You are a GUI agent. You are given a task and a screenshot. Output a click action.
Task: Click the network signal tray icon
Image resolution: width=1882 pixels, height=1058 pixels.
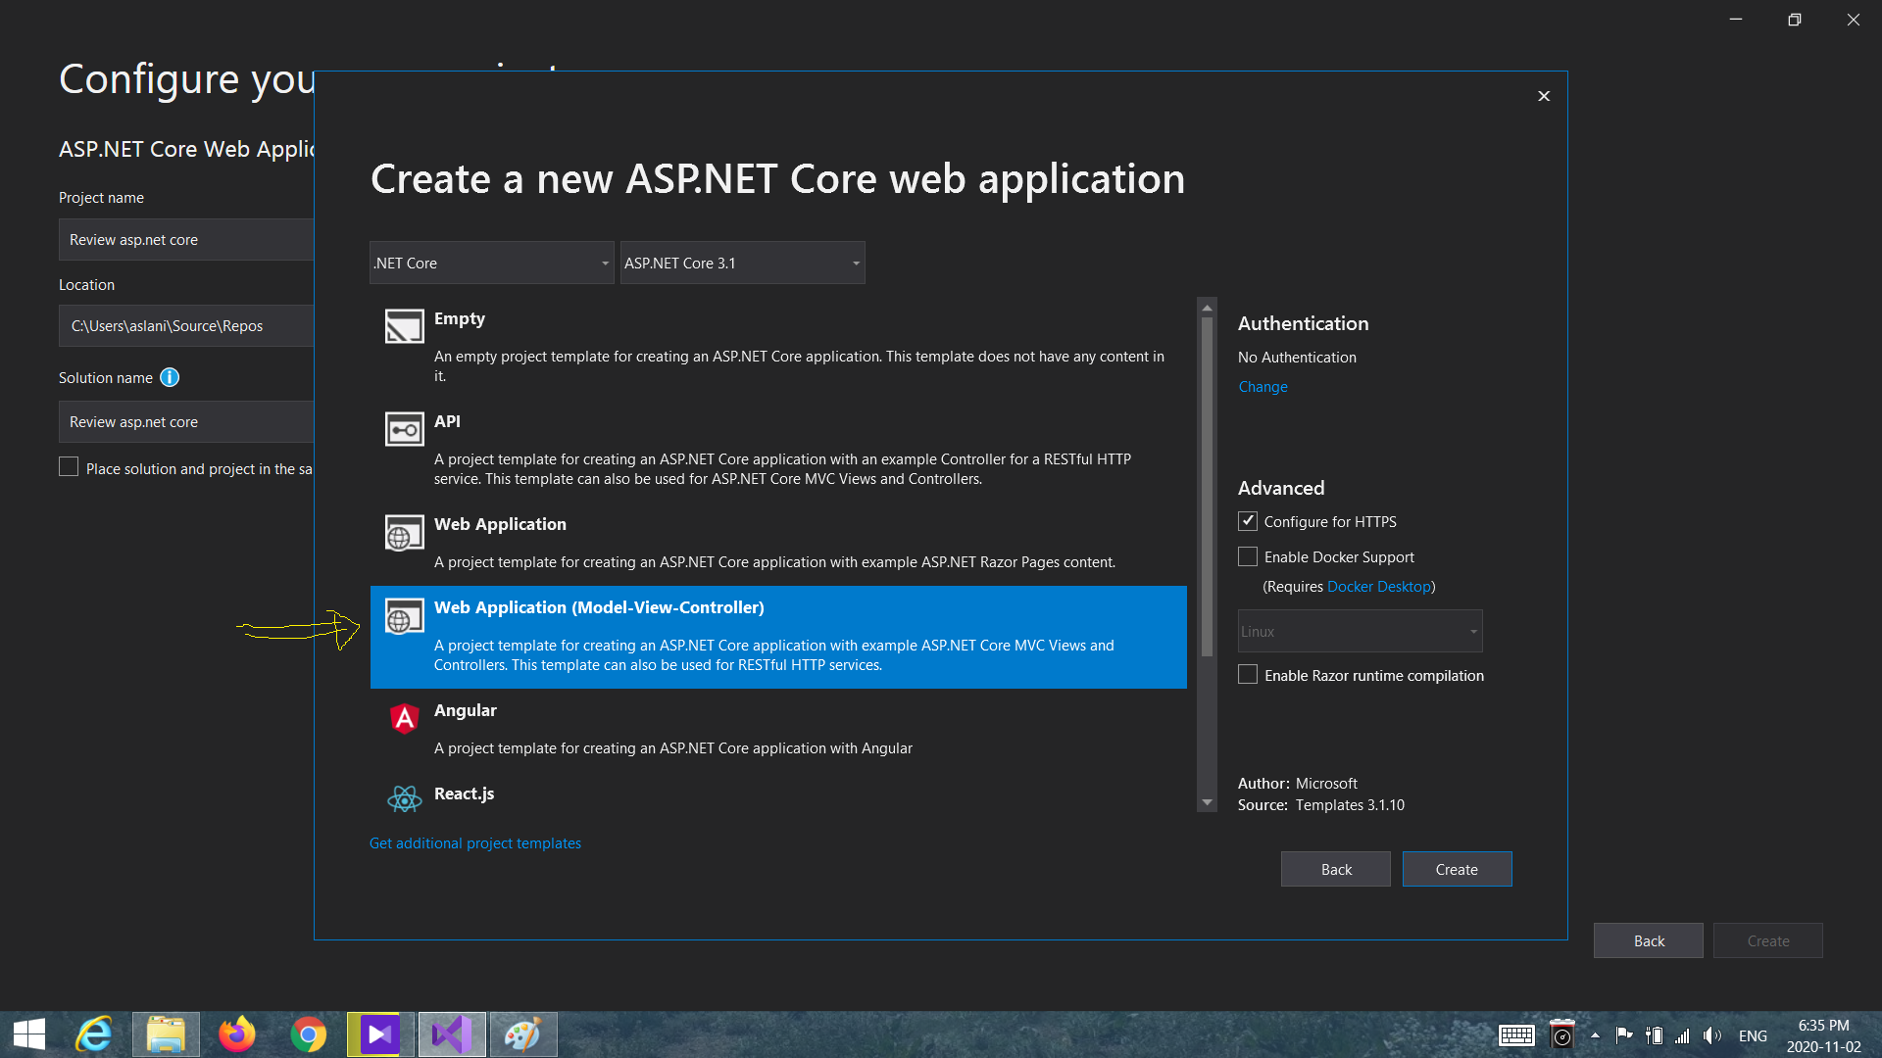1683,1035
